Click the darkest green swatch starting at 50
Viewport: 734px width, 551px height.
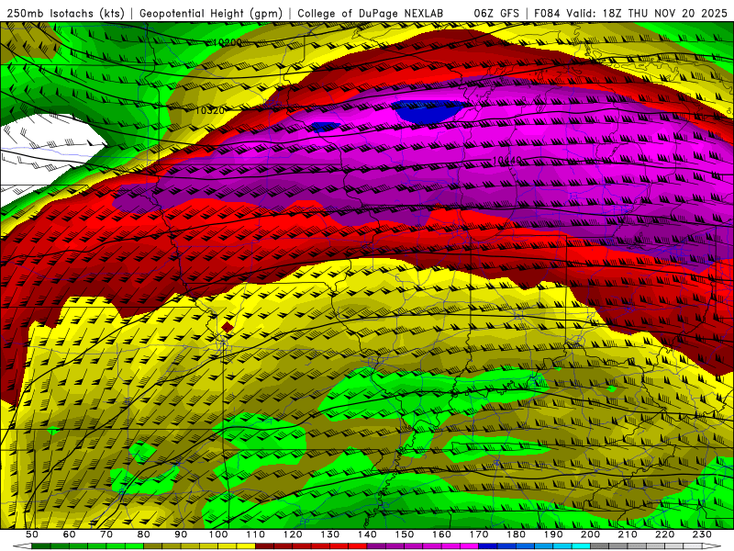pyautogui.click(x=40, y=545)
